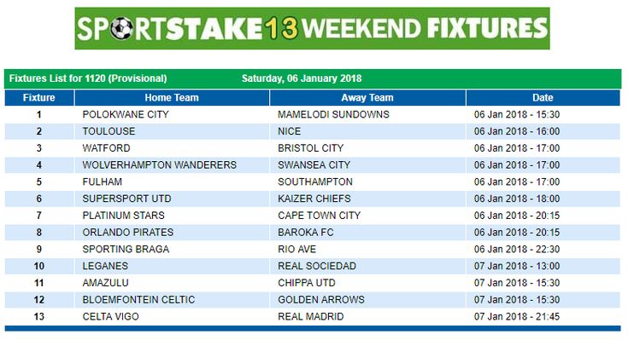Select fixture number 10 in the Fixture column
This screenshot has width=628, height=340.
(x=38, y=266)
